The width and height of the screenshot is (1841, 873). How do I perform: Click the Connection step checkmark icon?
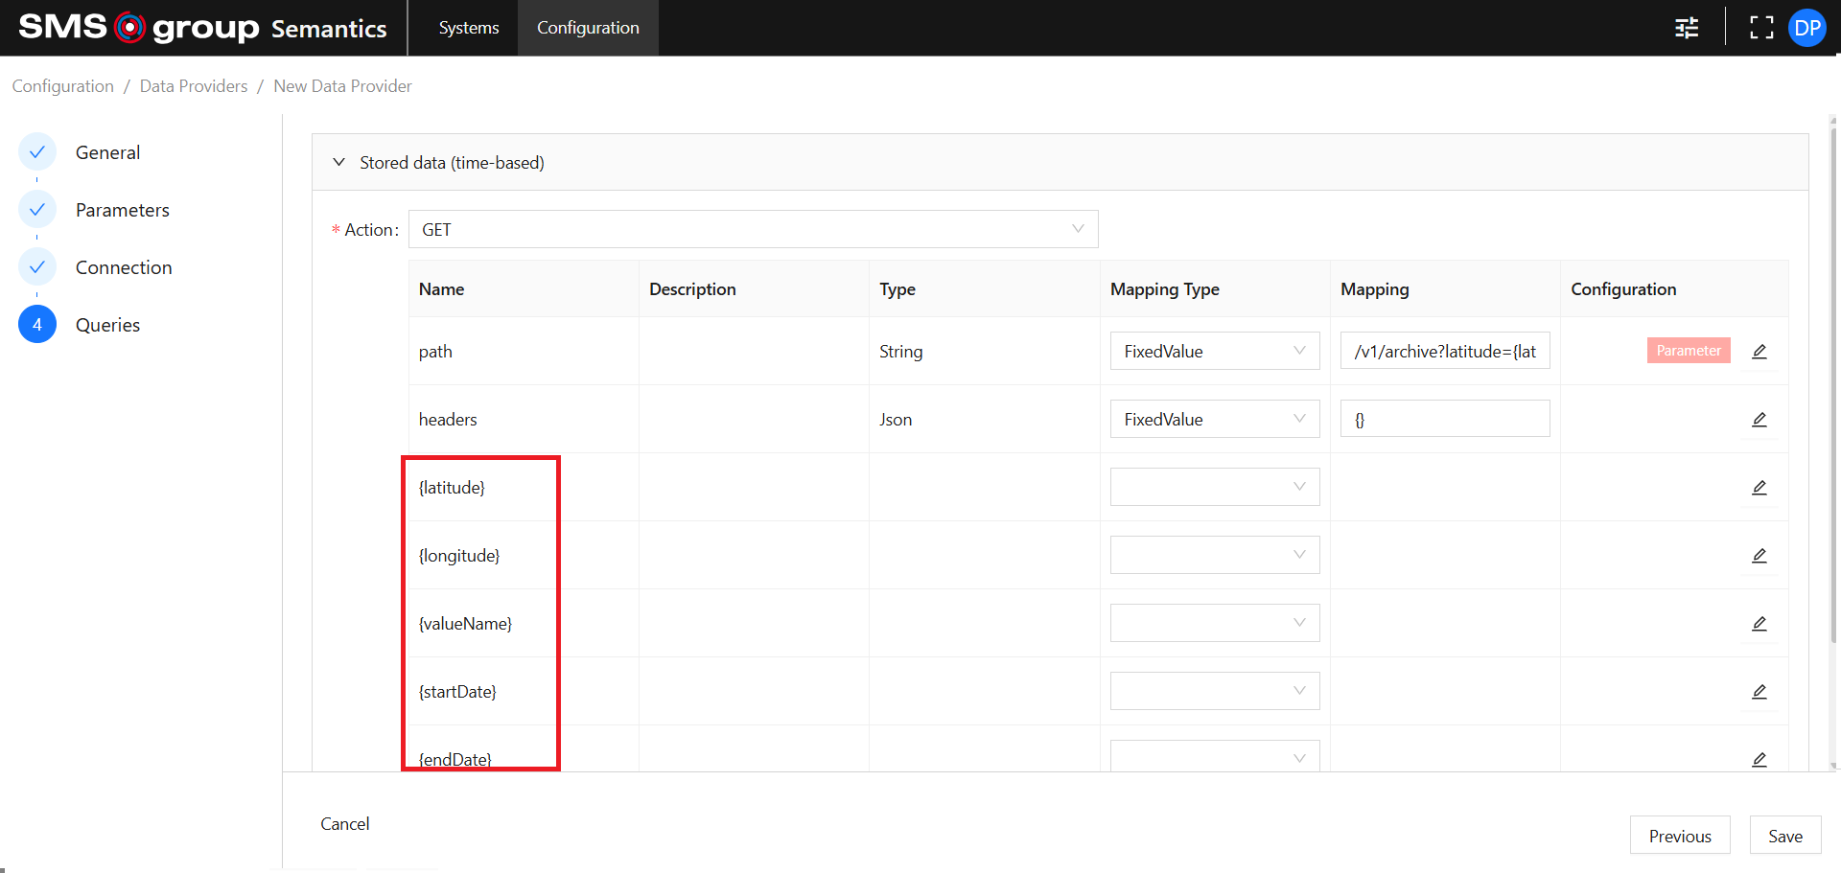pyautogui.click(x=37, y=267)
